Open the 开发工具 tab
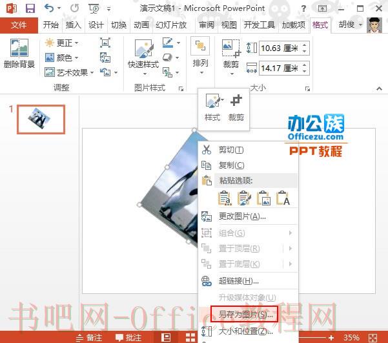 (x=259, y=25)
